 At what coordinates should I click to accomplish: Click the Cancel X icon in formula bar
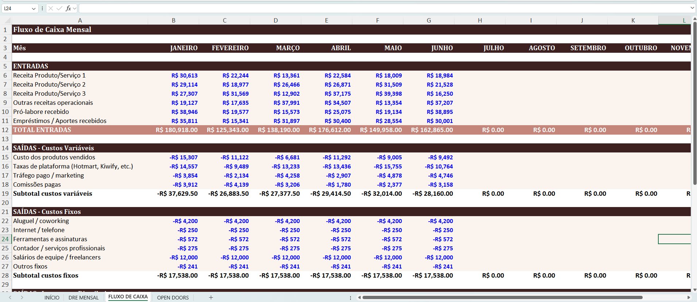click(x=51, y=8)
